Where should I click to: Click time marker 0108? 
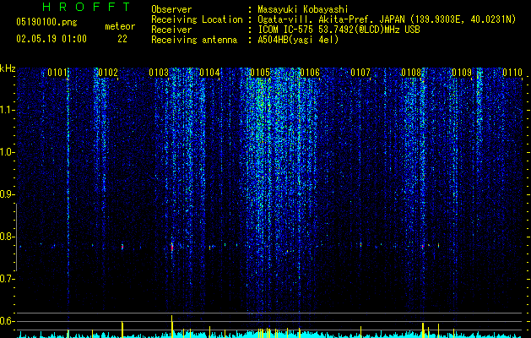(x=411, y=73)
